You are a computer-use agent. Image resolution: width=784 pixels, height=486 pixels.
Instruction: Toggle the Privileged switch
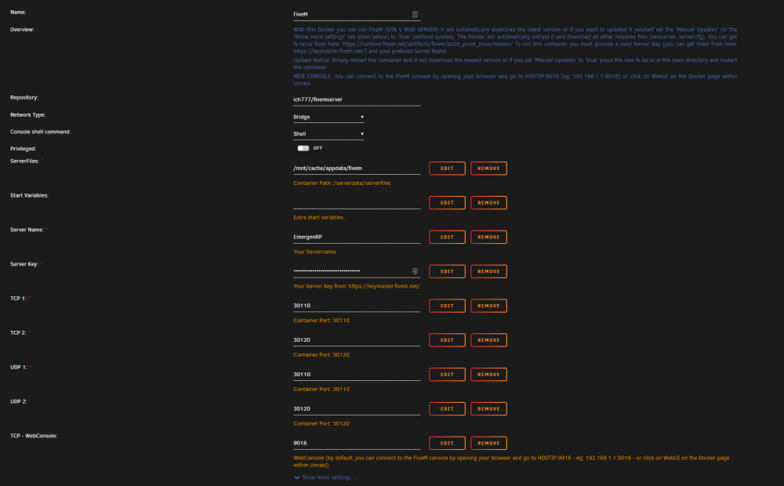click(x=303, y=148)
